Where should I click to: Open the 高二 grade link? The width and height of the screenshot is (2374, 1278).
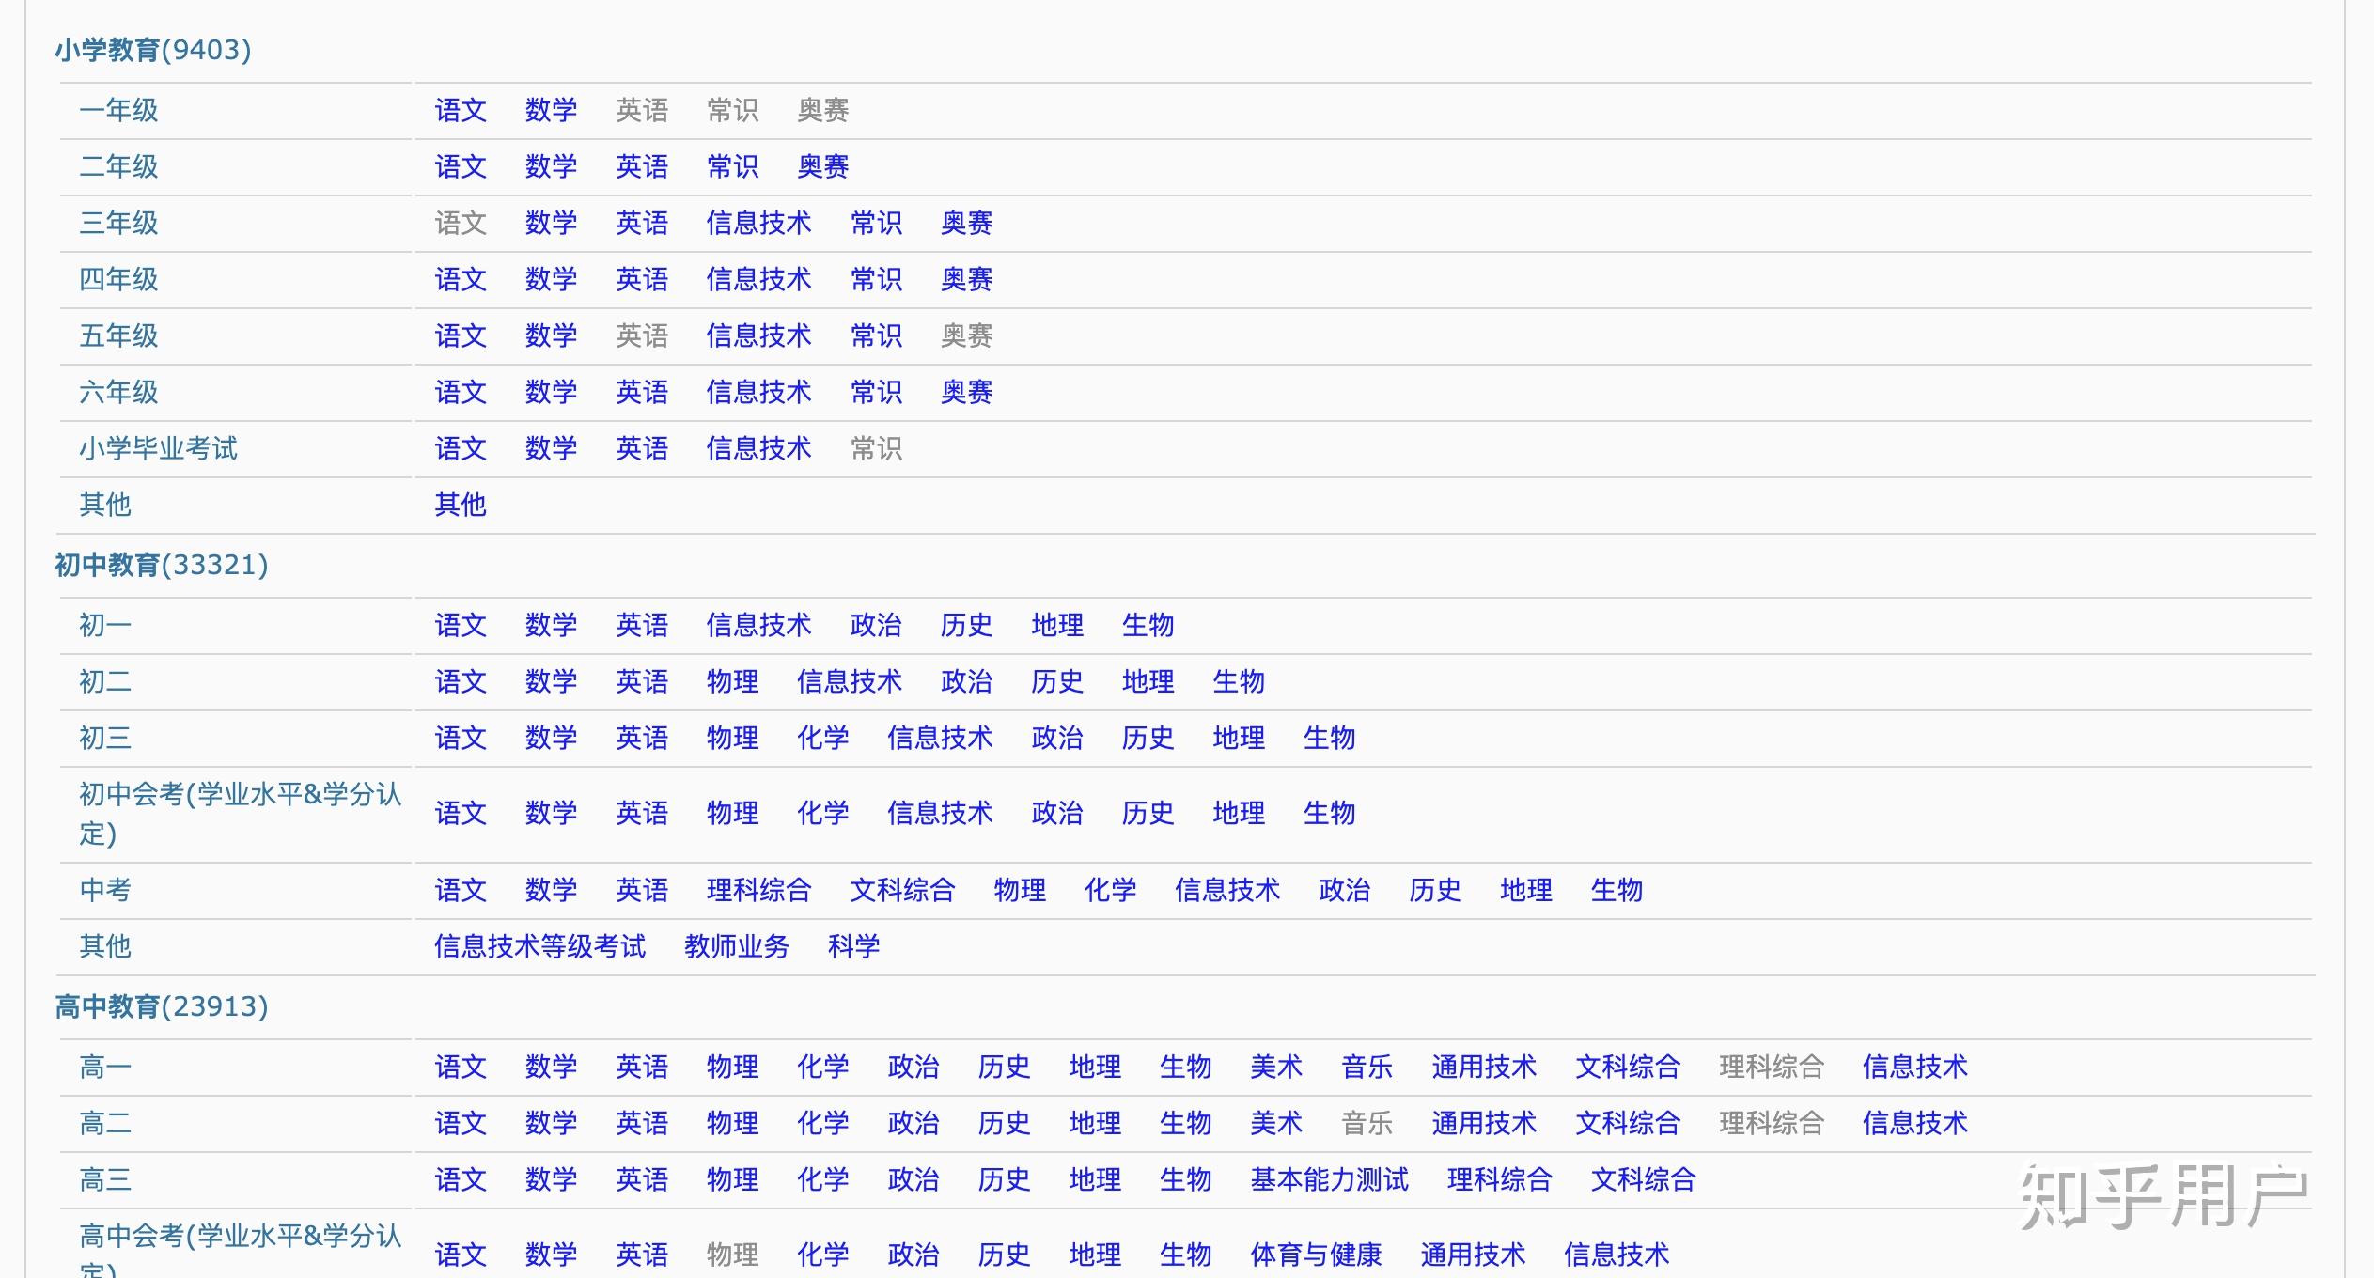pyautogui.click(x=105, y=1123)
